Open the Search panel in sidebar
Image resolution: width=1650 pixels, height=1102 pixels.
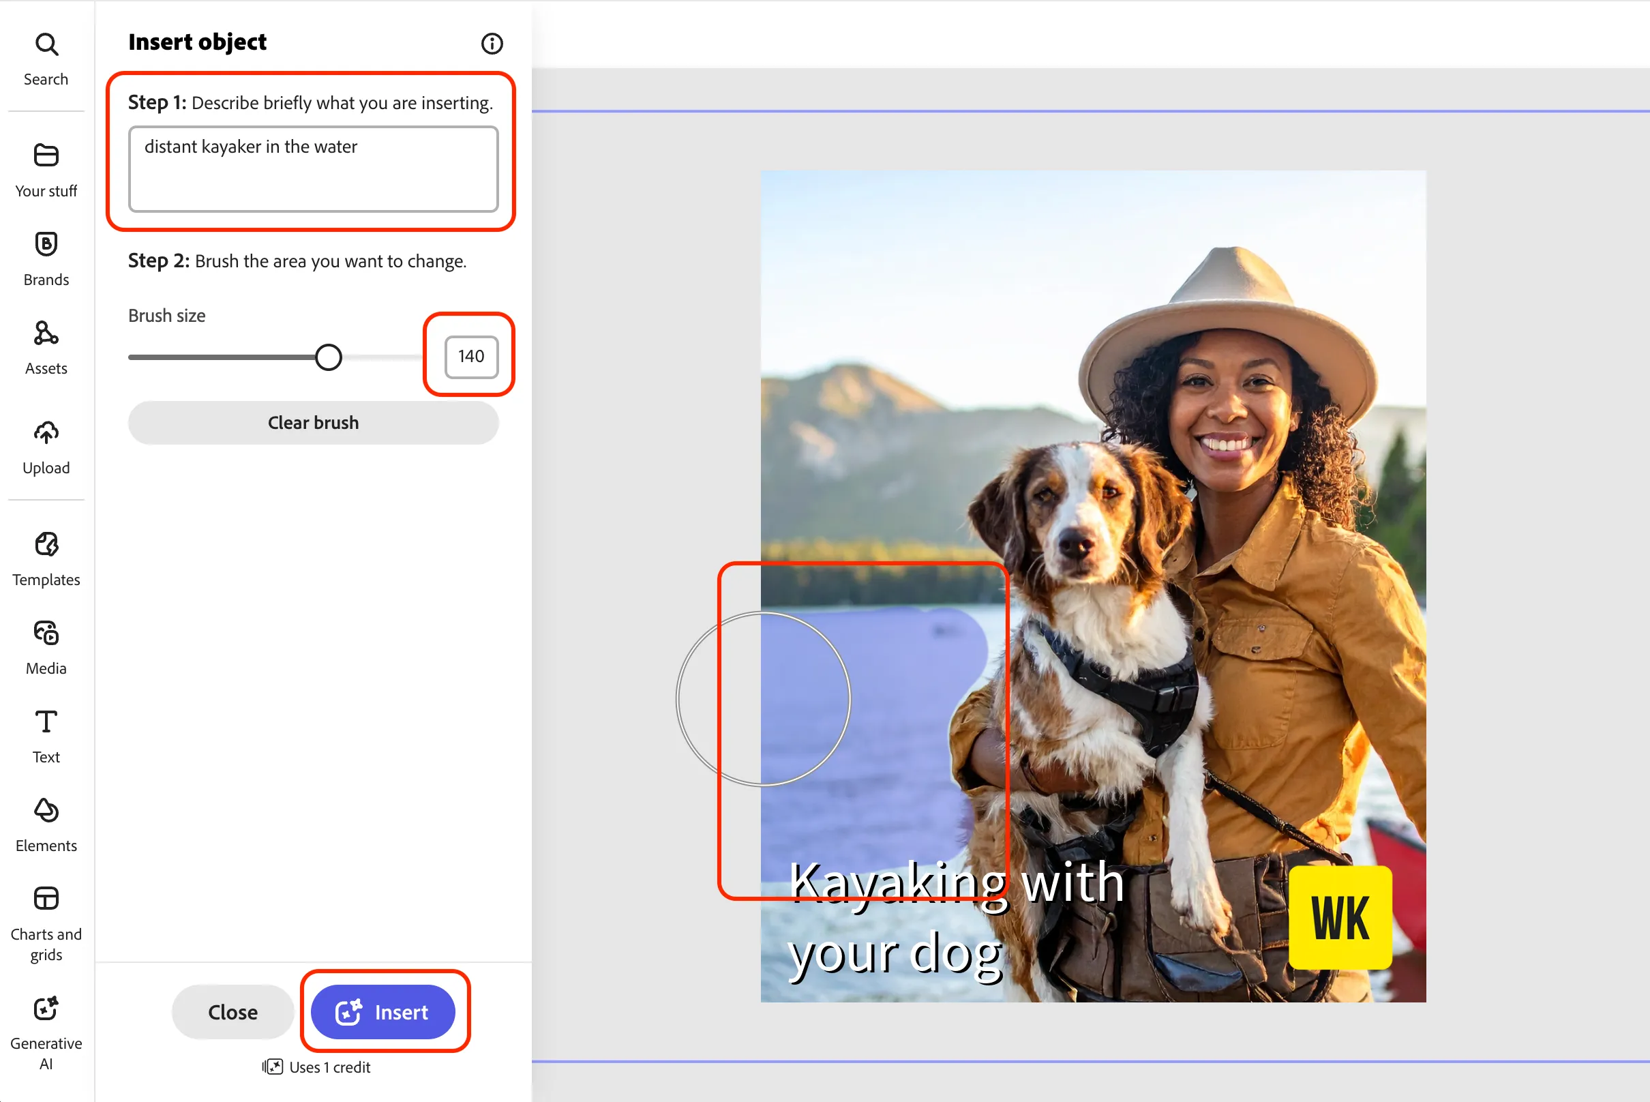46,59
